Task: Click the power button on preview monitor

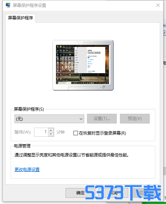Action: click(104, 87)
